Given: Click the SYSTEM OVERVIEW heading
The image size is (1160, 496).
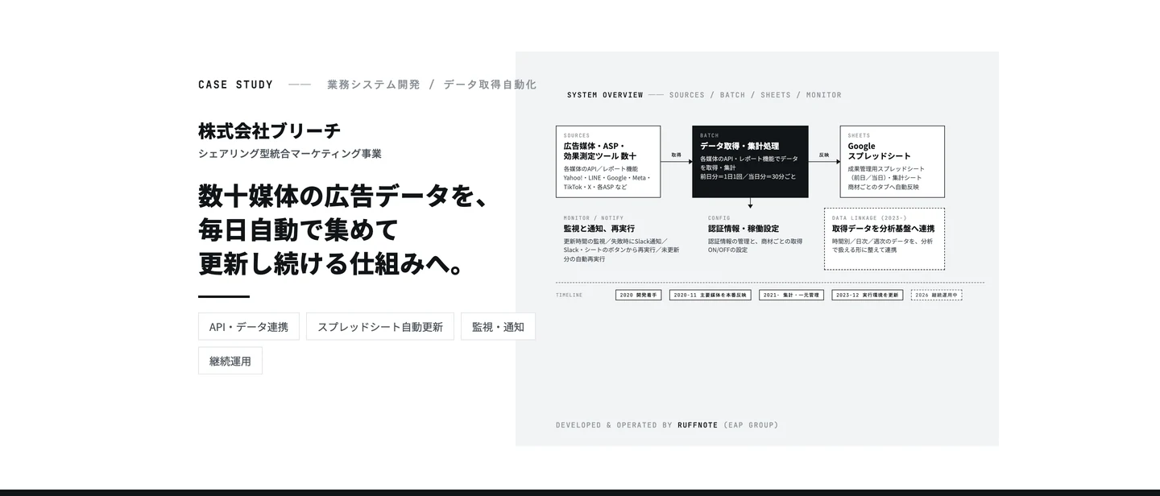Looking at the screenshot, I should (605, 95).
